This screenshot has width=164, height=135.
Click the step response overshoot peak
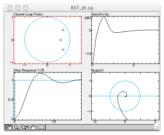click(x=41, y=73)
